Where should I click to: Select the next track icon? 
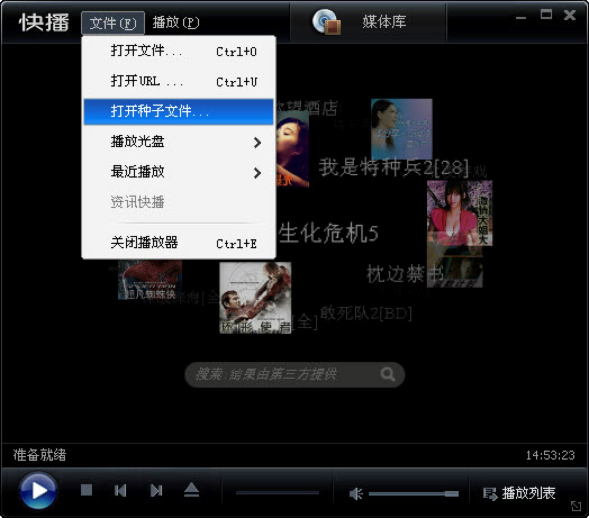156,490
